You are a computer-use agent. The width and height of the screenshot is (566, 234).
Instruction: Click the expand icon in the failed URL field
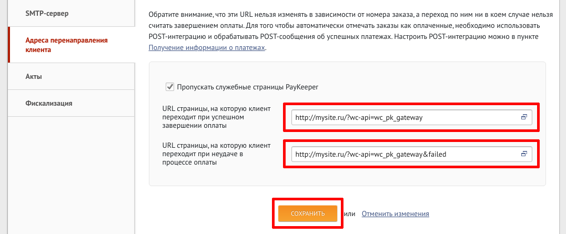click(x=524, y=154)
